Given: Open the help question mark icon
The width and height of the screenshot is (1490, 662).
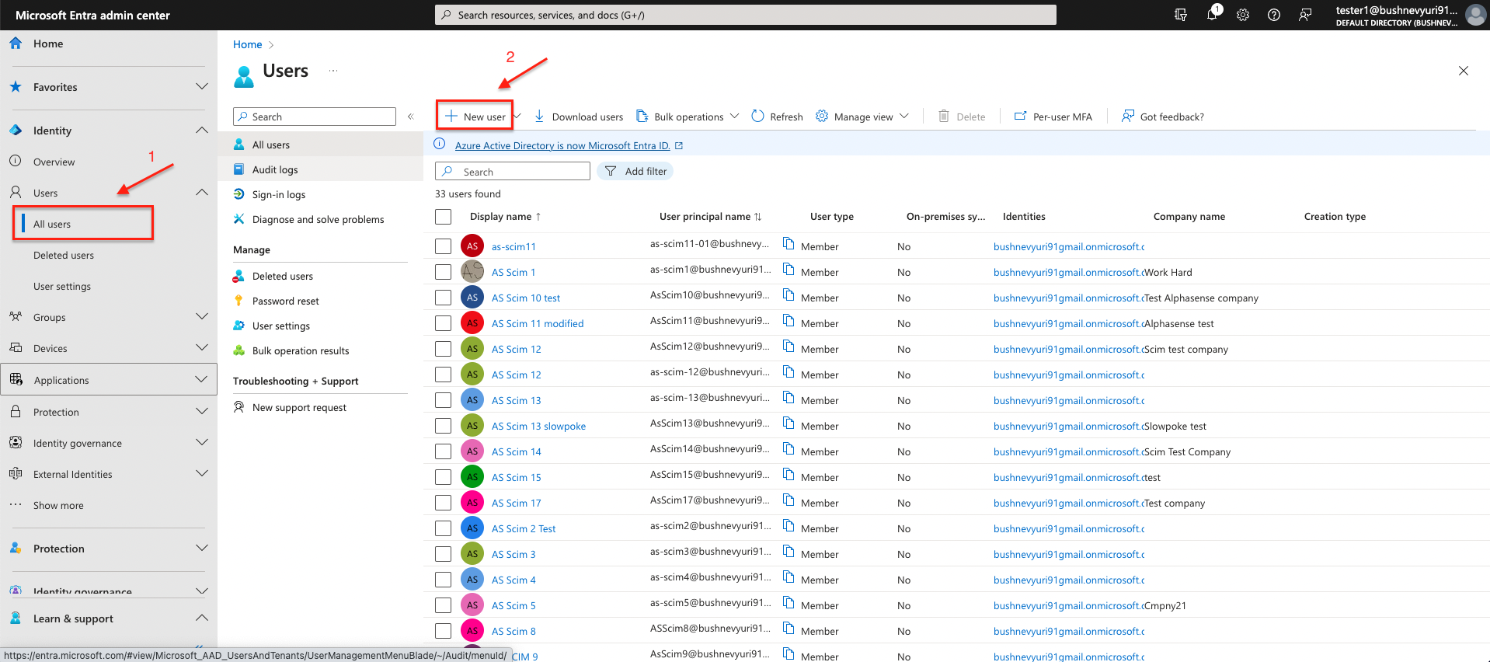Looking at the screenshot, I should coord(1274,15).
